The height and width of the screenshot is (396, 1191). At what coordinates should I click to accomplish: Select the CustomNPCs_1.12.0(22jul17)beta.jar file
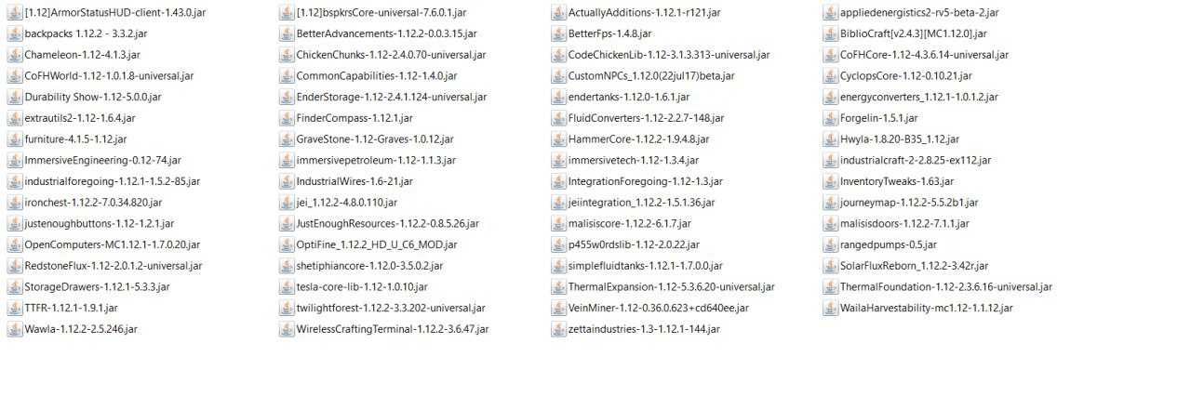click(x=651, y=76)
